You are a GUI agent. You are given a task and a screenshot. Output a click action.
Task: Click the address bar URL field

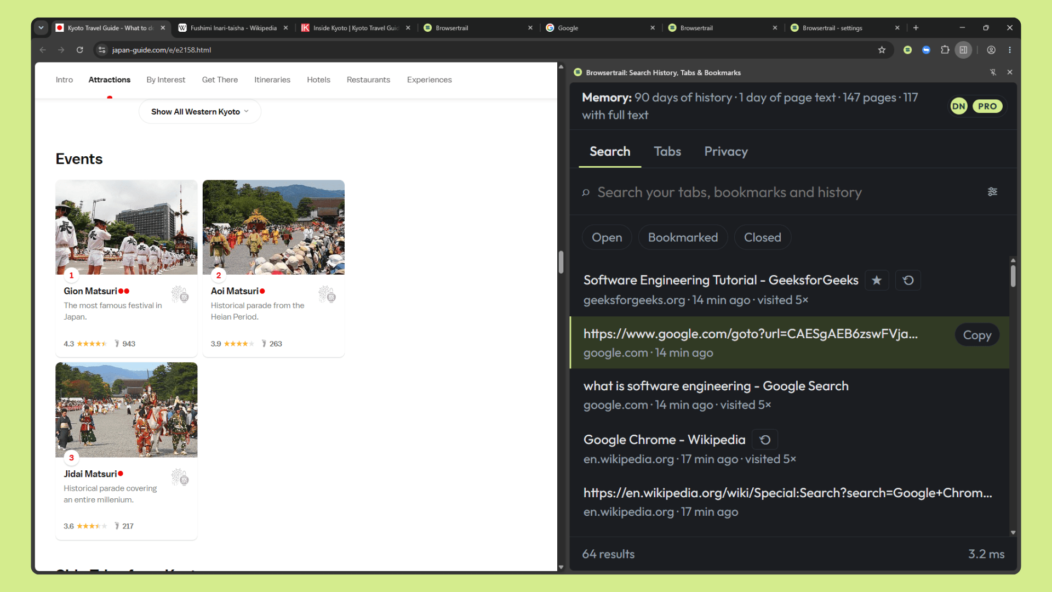[x=488, y=50]
